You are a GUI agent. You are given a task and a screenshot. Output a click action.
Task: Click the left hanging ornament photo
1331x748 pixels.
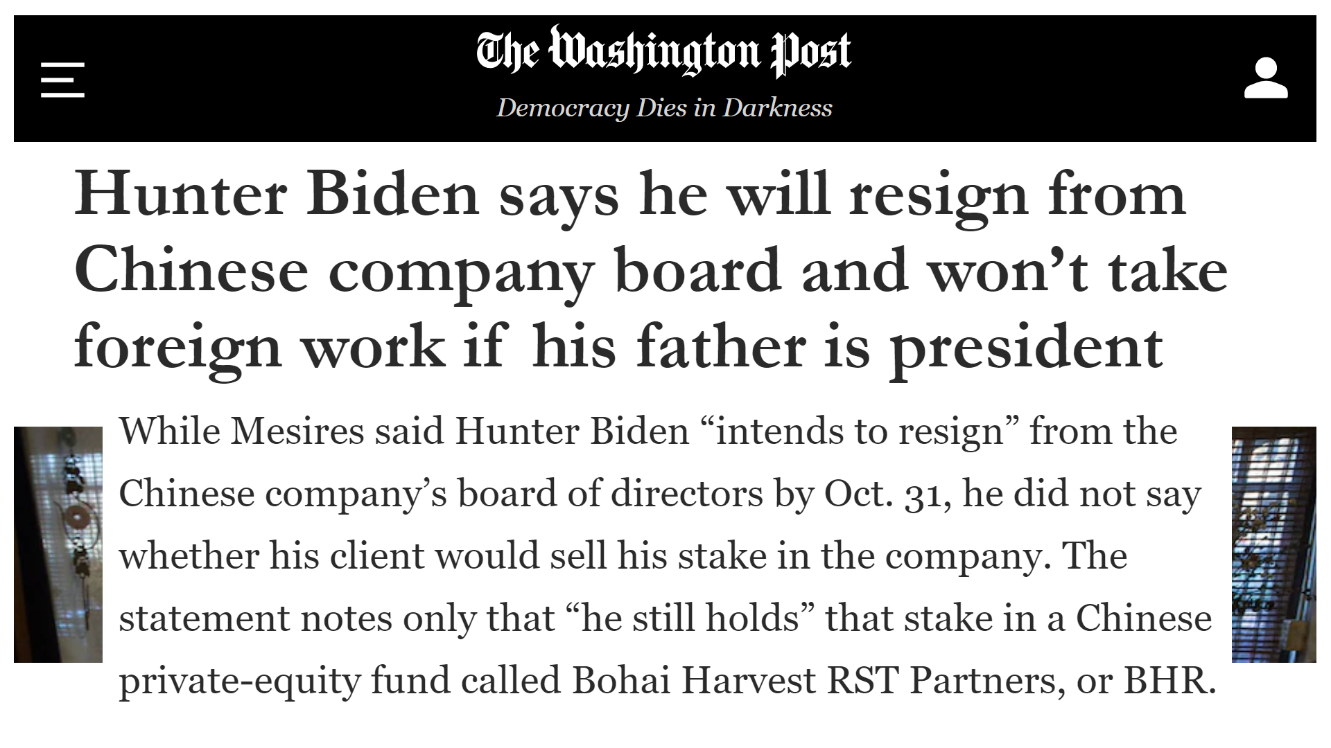58,544
